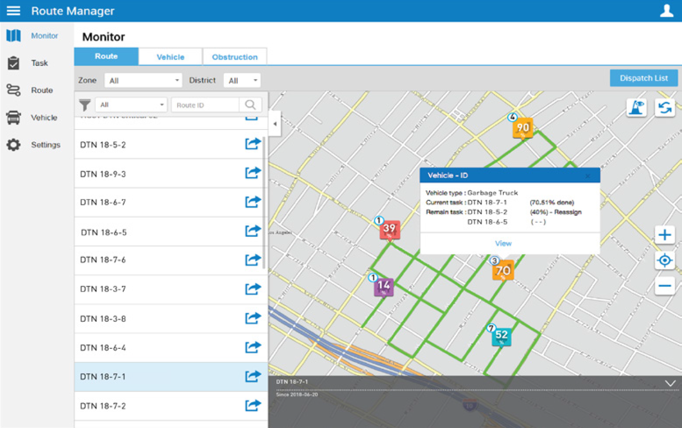The width and height of the screenshot is (682, 428).
Task: Click the user profile icon
Action: 666,11
